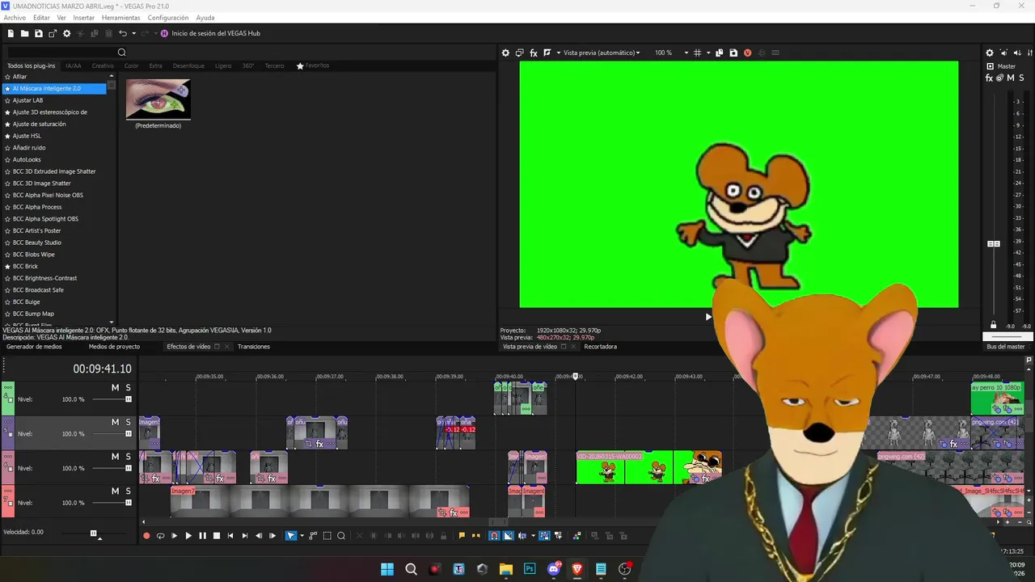Open split-screen view dropdown arrow
1035x582 pixels.
click(557, 53)
